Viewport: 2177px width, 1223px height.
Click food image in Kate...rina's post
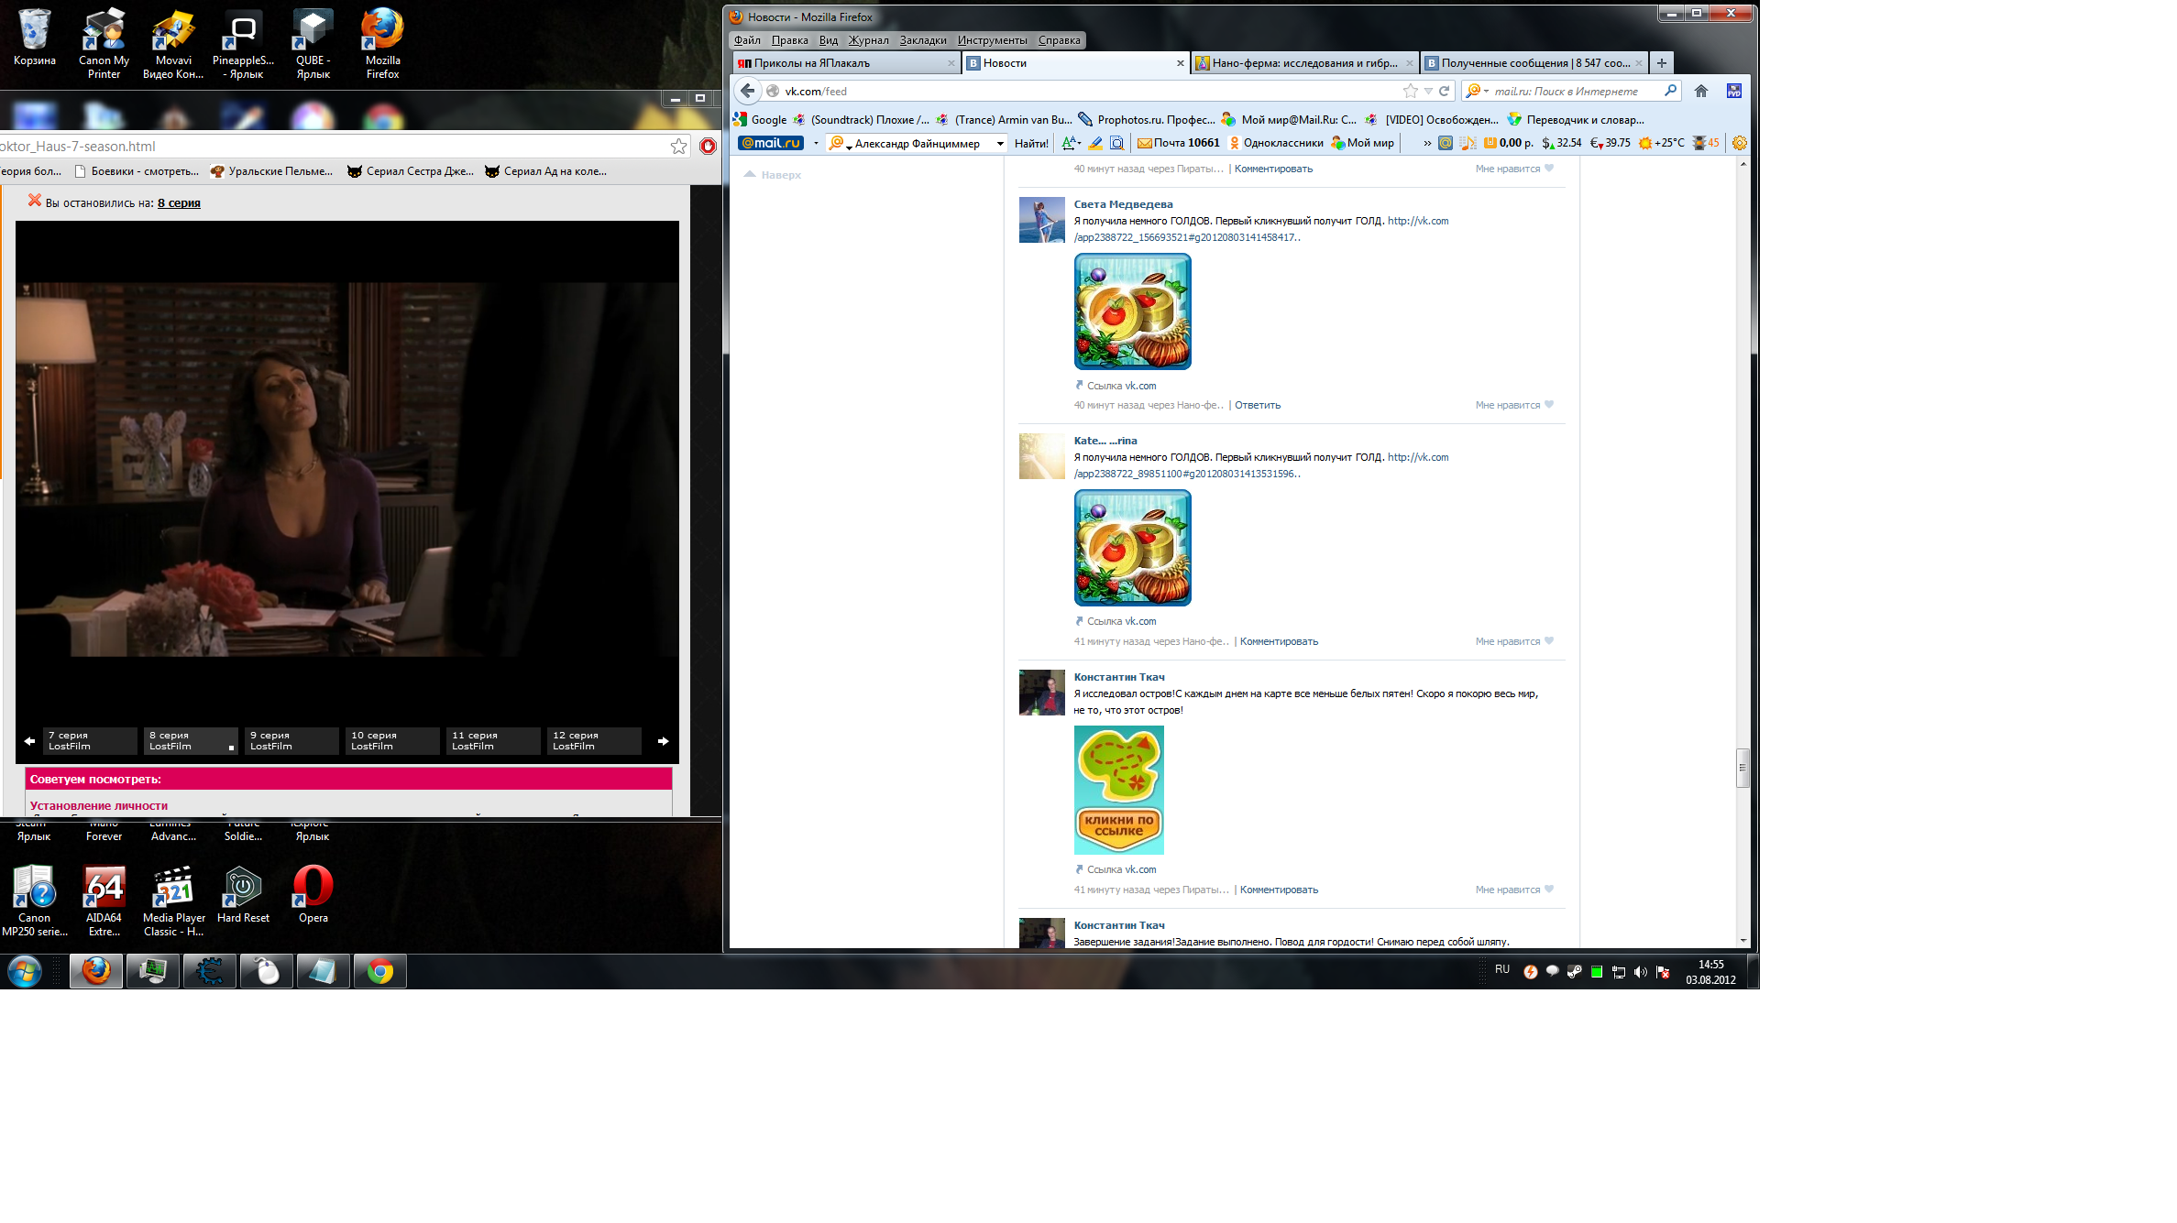pyautogui.click(x=1132, y=547)
